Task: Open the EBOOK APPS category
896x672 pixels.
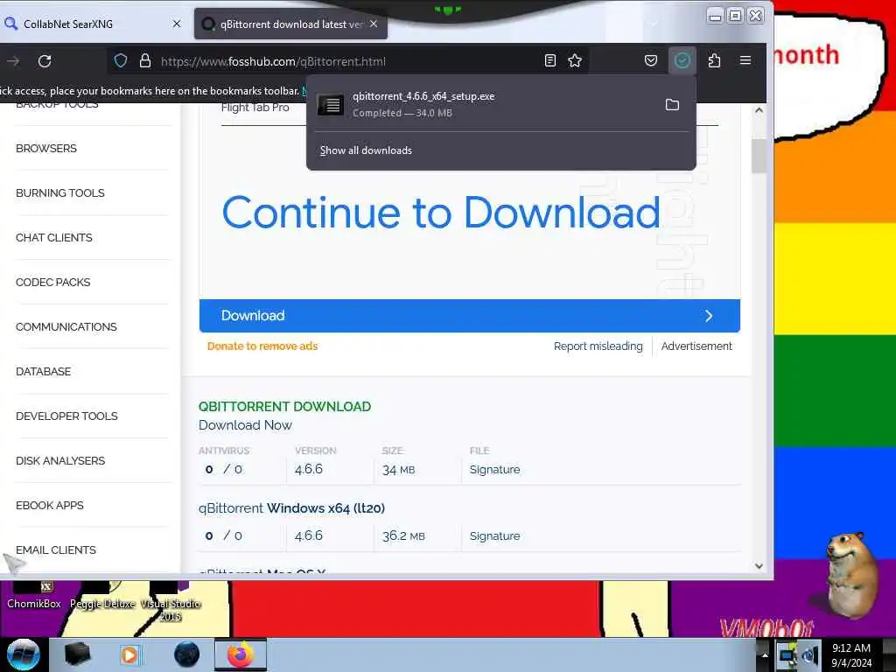Action: [x=50, y=505]
